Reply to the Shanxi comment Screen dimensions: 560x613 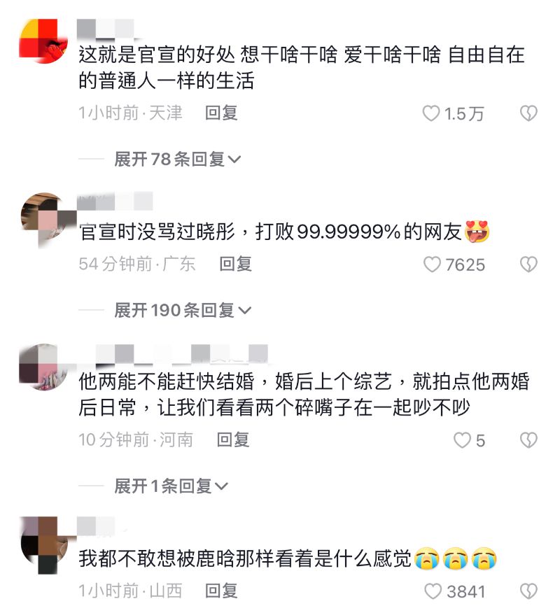coord(221,591)
